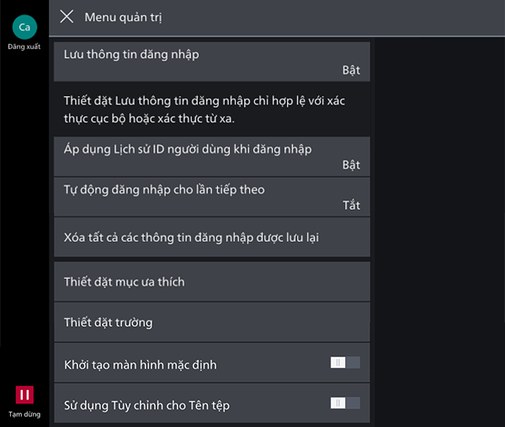505x427 pixels.
Task: Click the Menu quản trị title text
Action: (124, 18)
